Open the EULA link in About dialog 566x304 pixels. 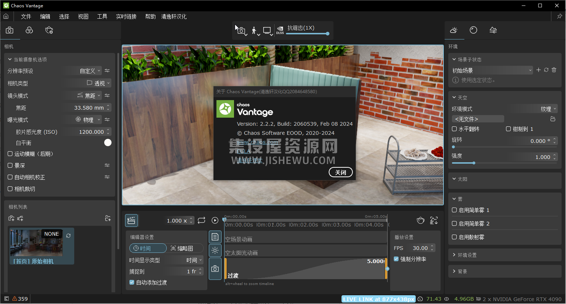point(244,151)
